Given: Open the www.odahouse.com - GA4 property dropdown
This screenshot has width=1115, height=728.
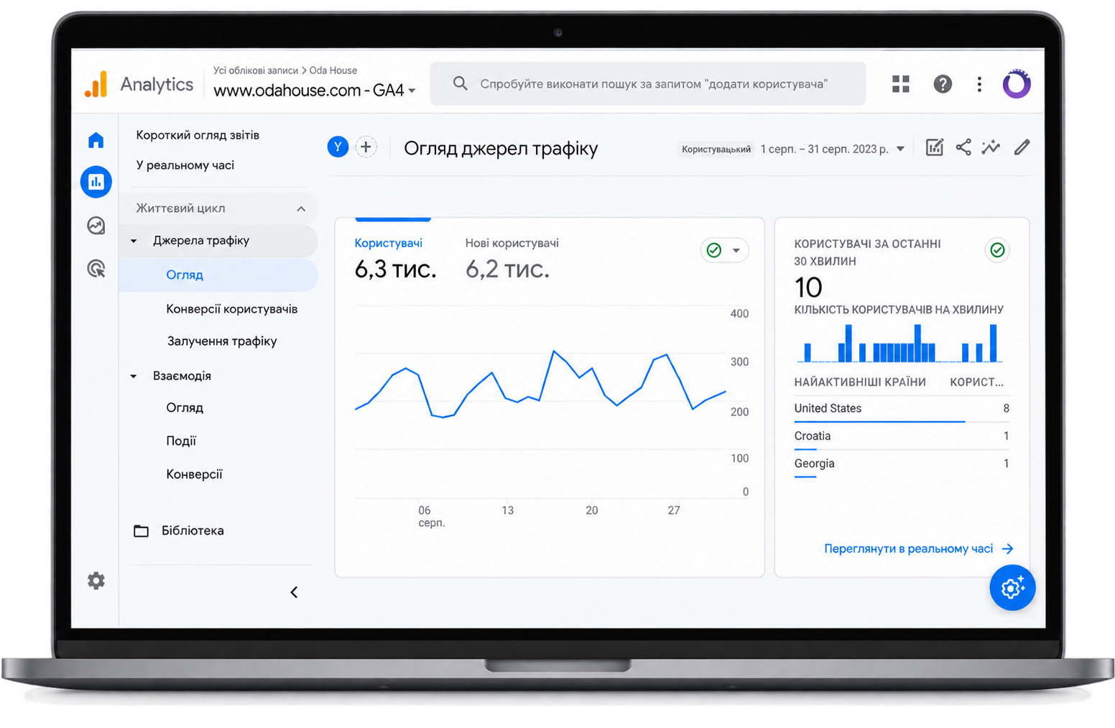Looking at the screenshot, I should tap(315, 91).
